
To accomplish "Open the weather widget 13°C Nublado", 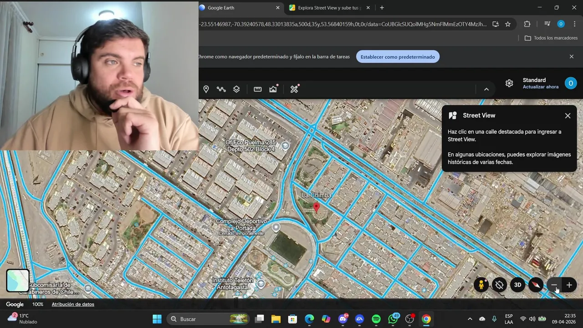I will 23,319.
